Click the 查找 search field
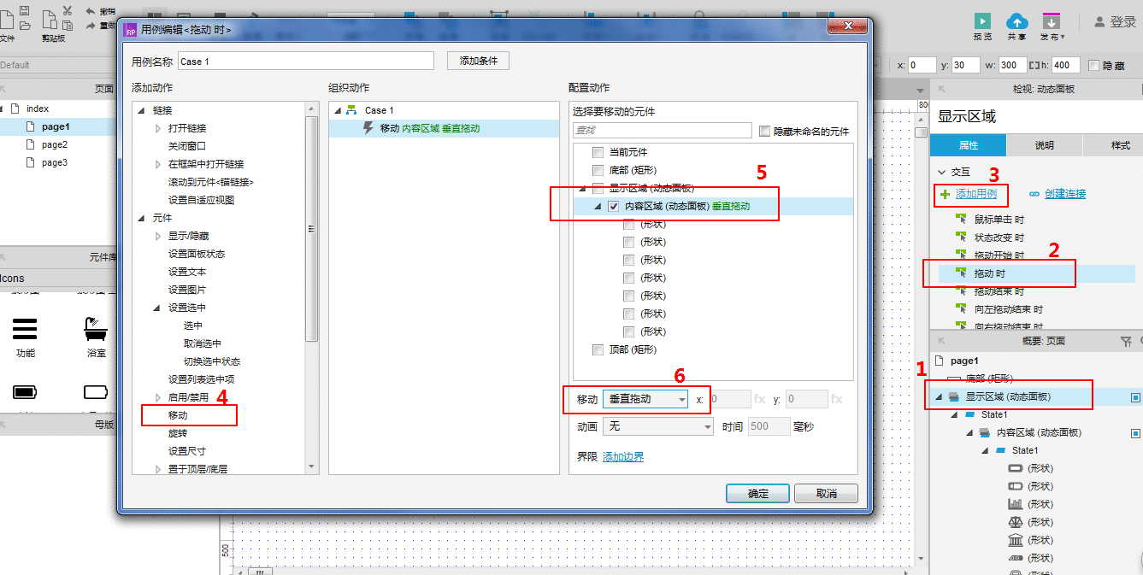The image size is (1143, 575). click(x=662, y=131)
